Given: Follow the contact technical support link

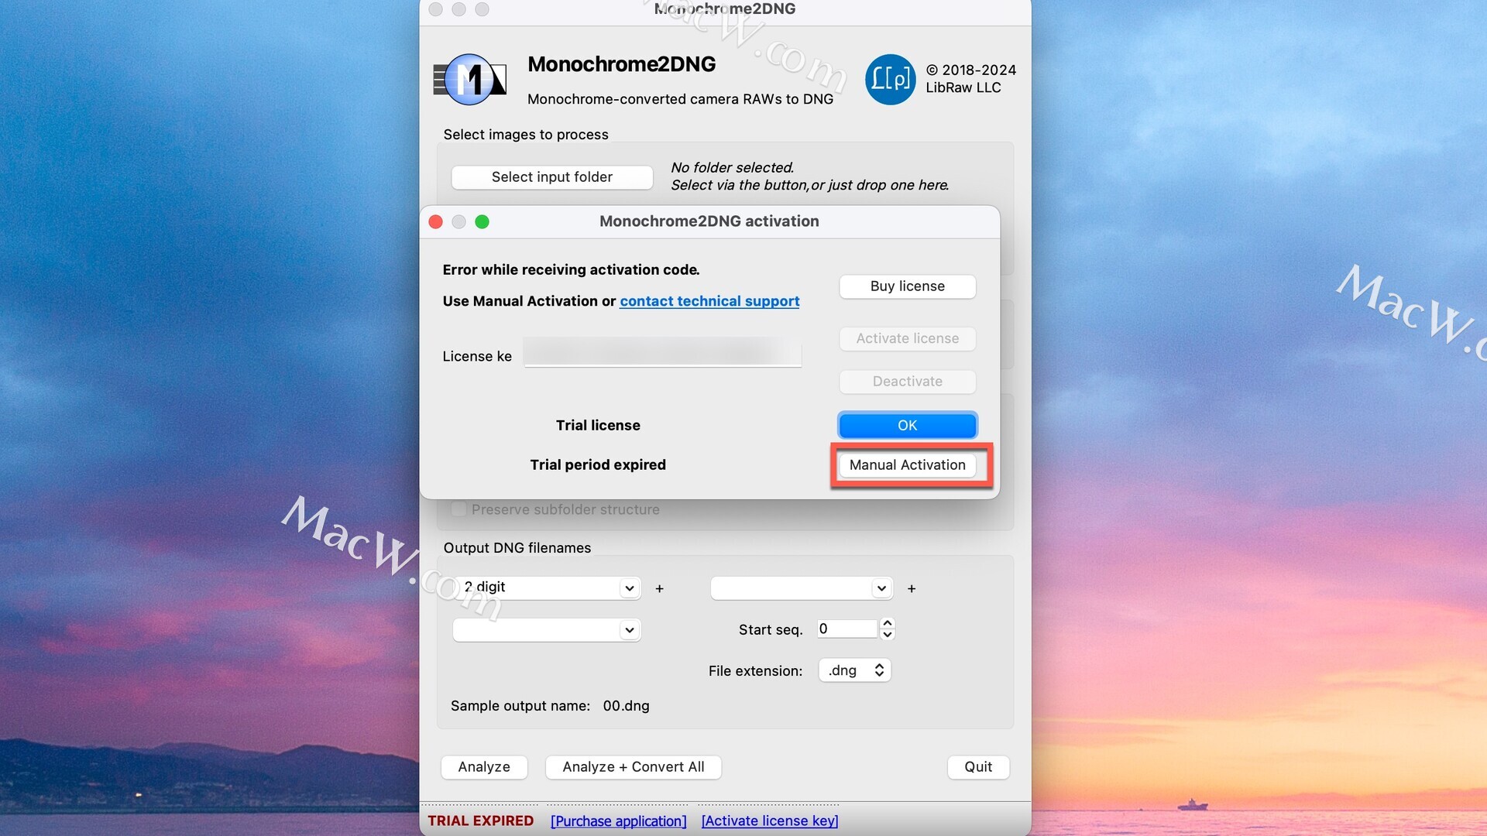Looking at the screenshot, I should click(x=709, y=301).
